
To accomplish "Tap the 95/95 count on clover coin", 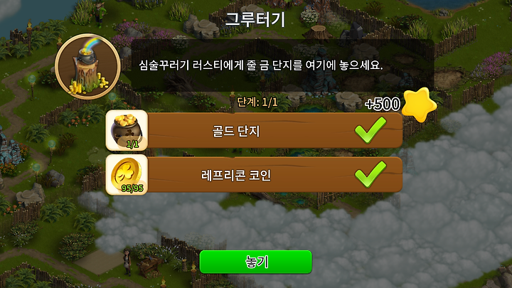I will (132, 188).
